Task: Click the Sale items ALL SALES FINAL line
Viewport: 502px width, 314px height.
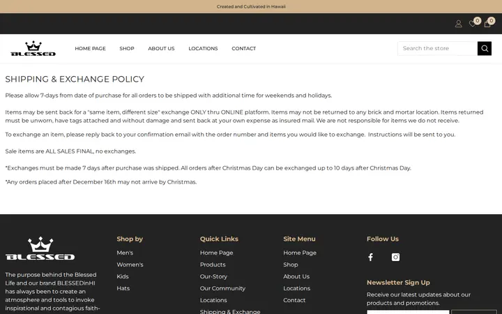Action: click(x=70, y=151)
